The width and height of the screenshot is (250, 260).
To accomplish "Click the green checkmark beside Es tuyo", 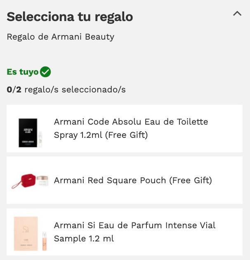I will coord(45,72).
